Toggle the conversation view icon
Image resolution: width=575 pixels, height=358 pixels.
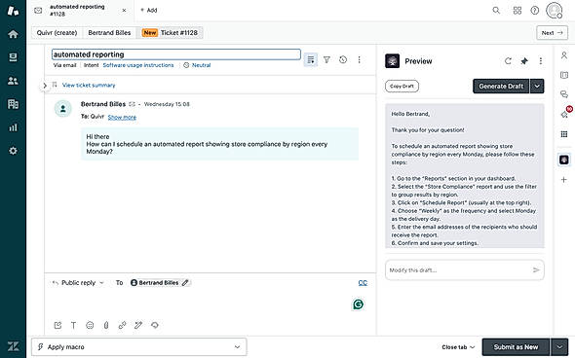coord(311,59)
